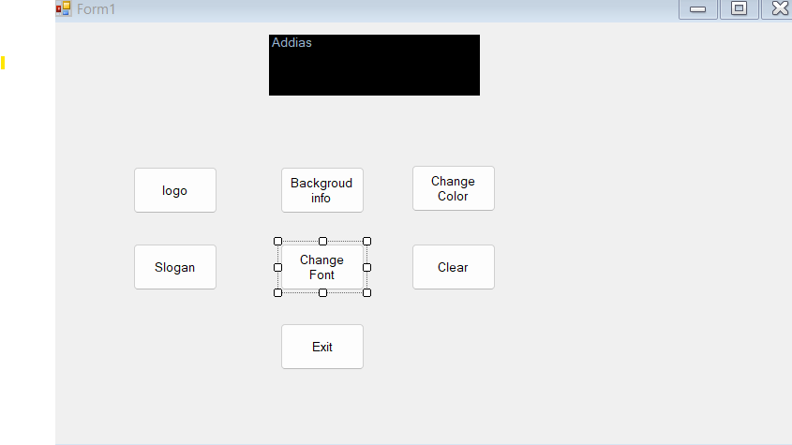Click the Slogan button

pyautogui.click(x=175, y=267)
